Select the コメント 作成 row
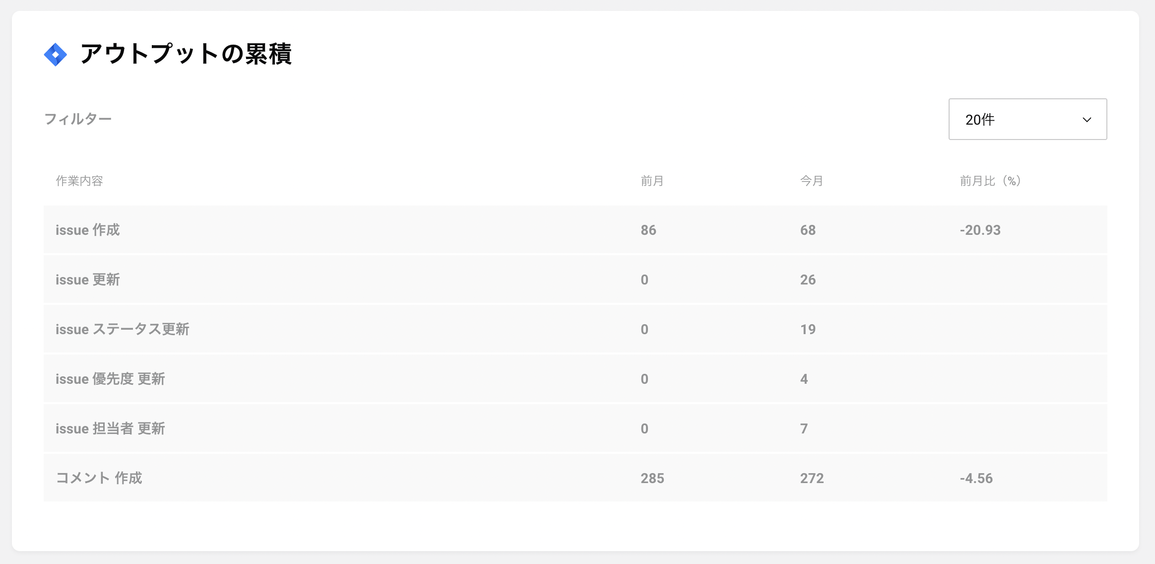Screen dimensions: 1155x564 click(575, 478)
